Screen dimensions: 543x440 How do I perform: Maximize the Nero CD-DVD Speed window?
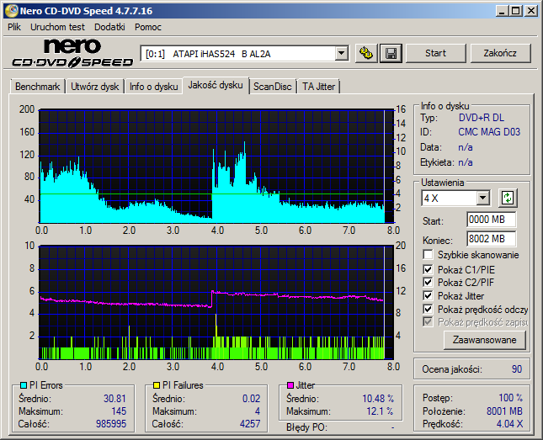tap(515, 11)
